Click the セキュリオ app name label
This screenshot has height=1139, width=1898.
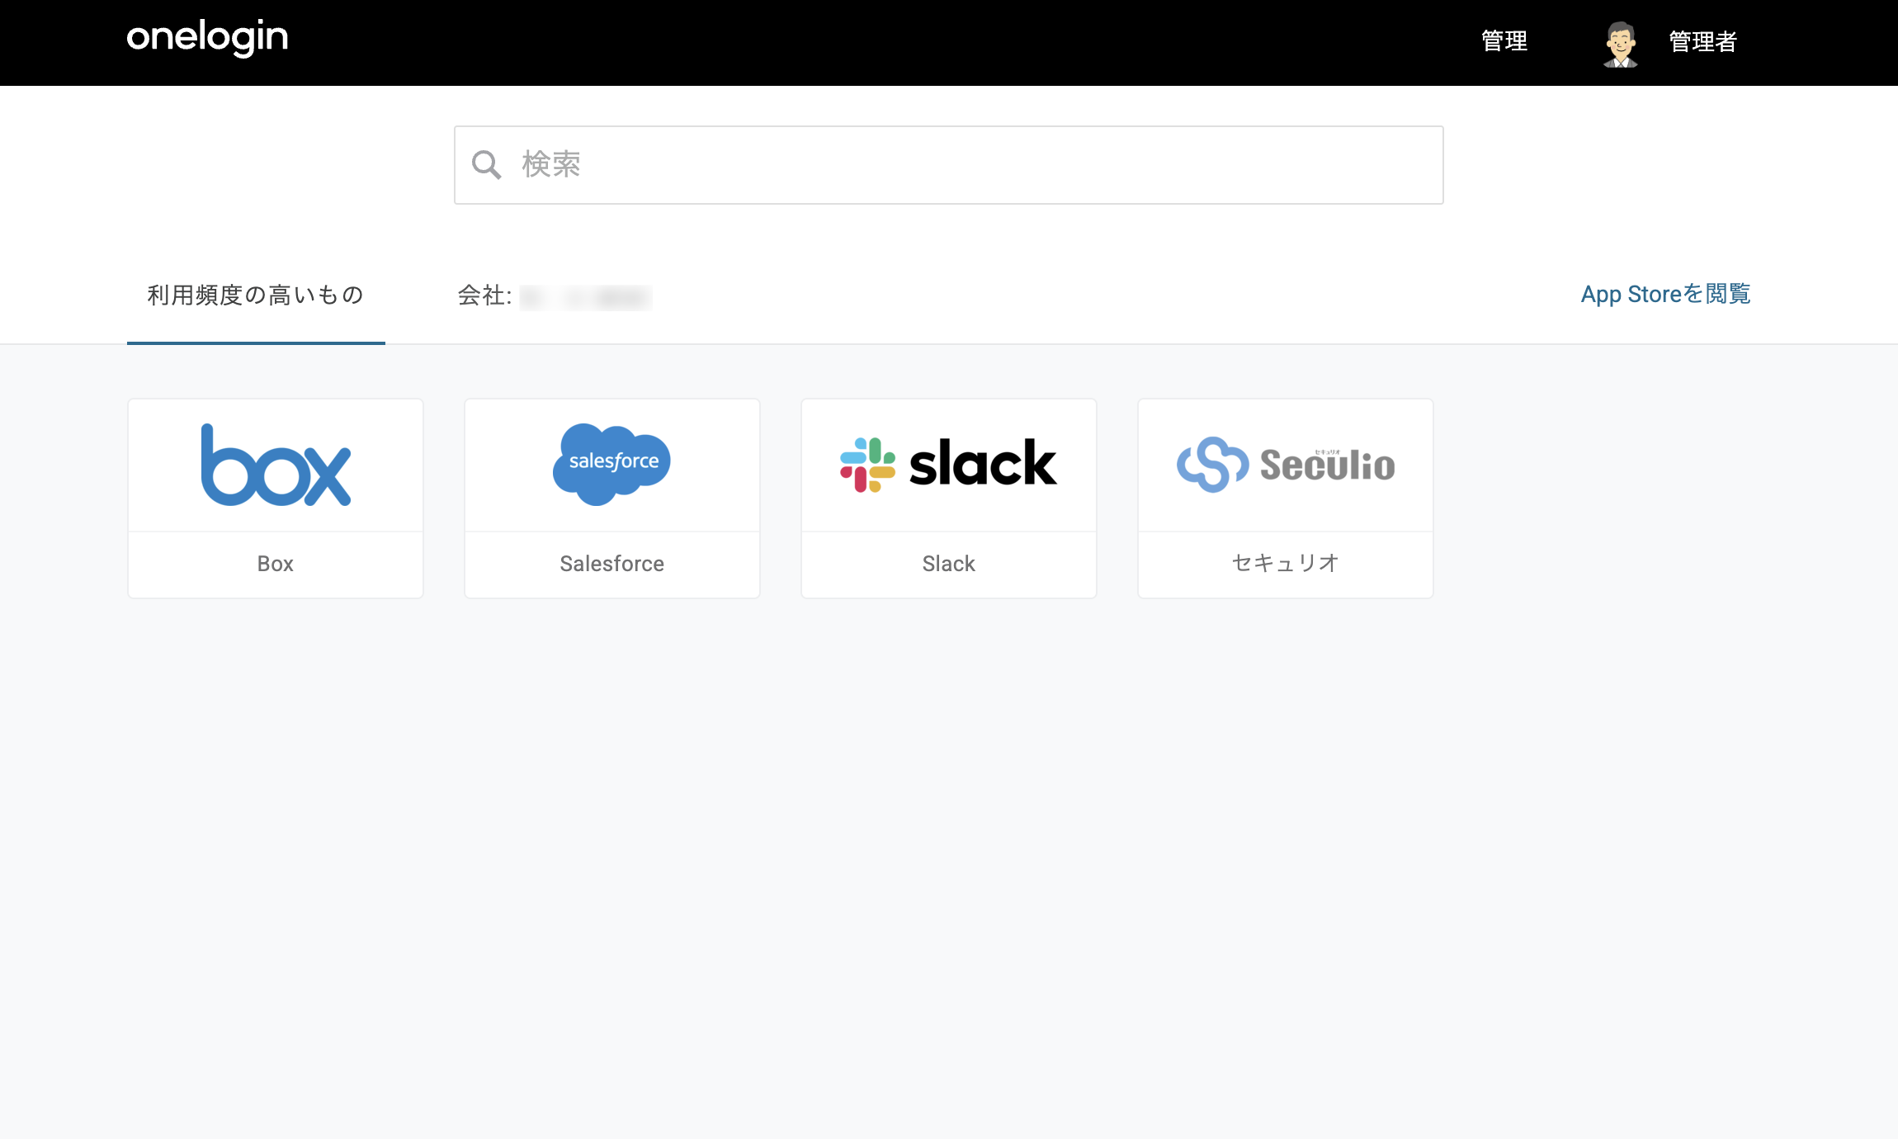(x=1286, y=563)
